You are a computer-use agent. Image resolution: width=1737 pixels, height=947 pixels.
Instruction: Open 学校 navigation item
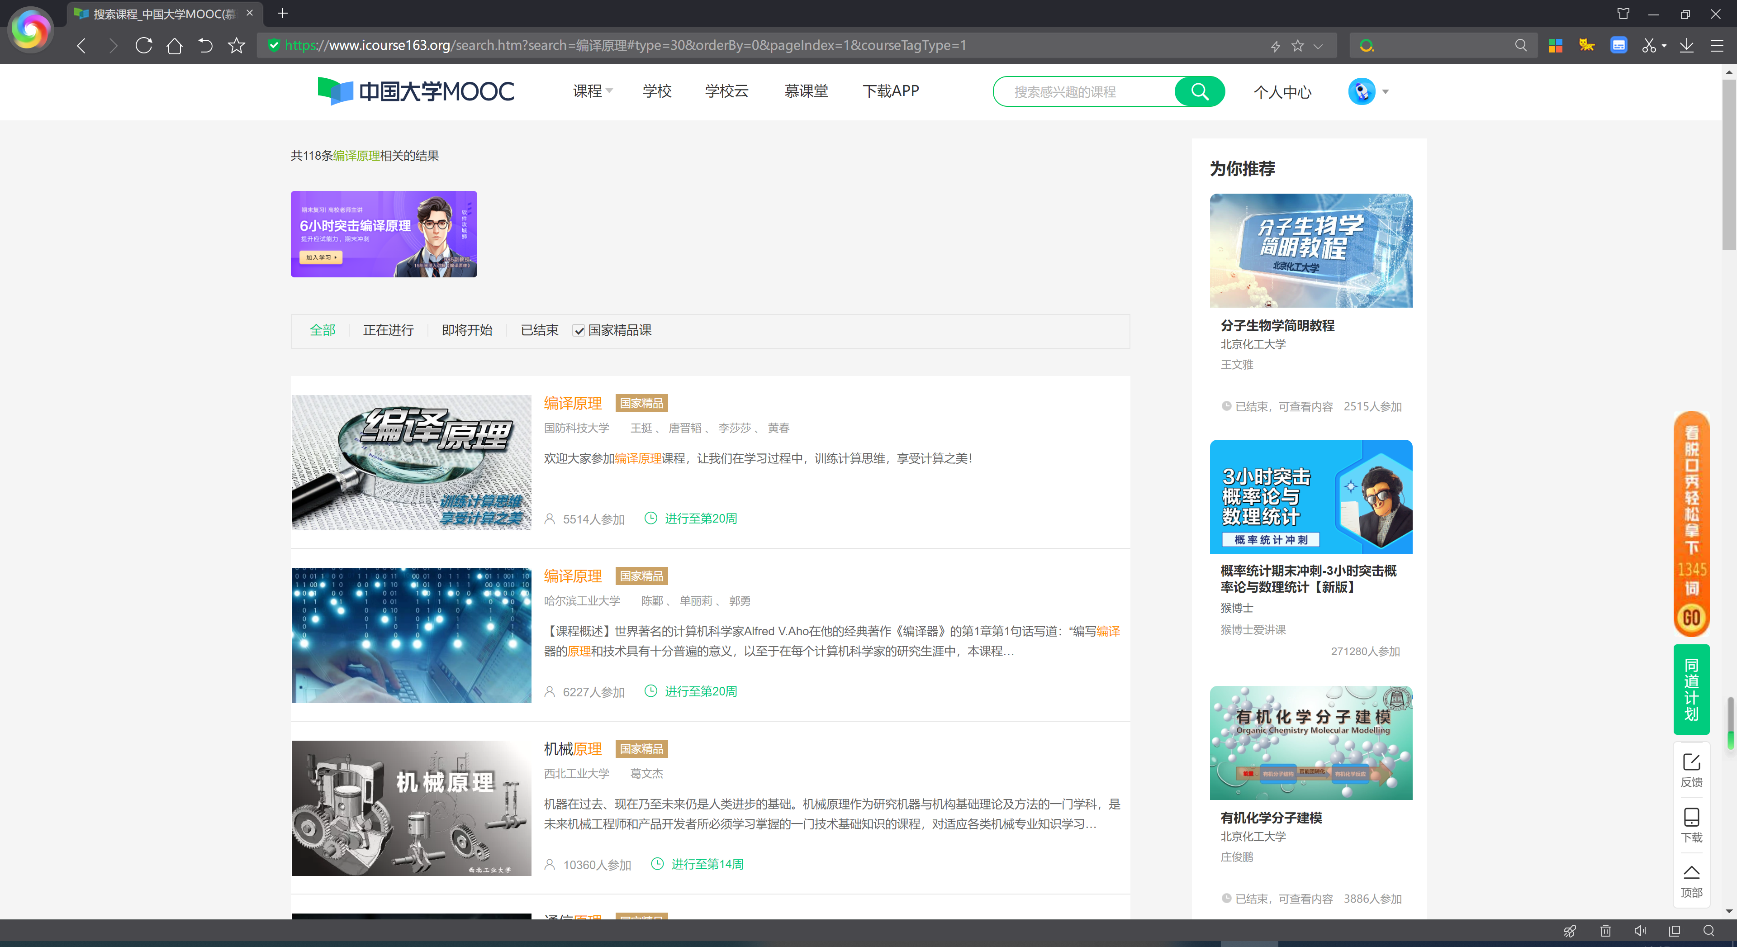point(657,91)
